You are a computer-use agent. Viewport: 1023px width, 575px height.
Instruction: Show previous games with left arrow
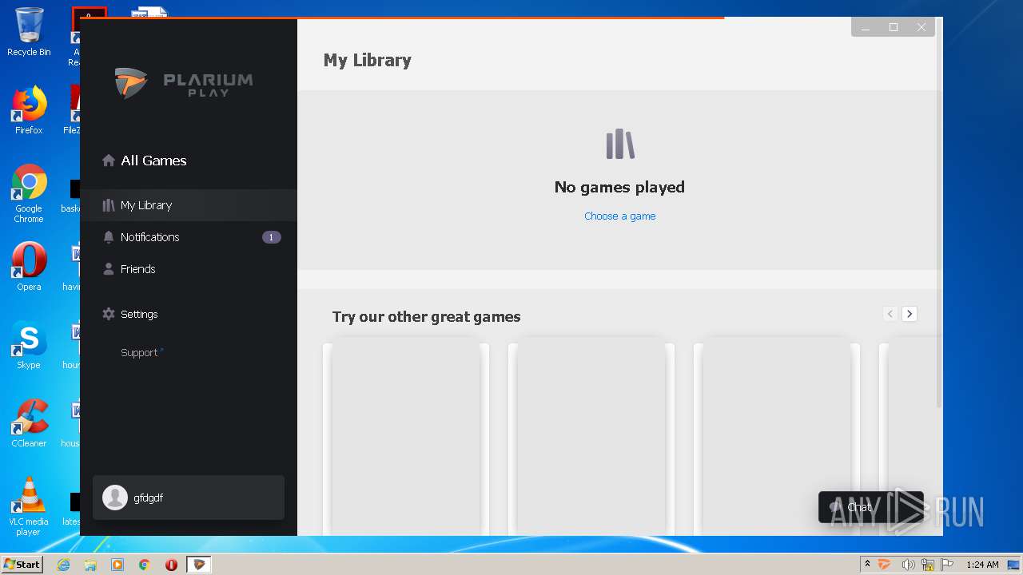point(890,314)
